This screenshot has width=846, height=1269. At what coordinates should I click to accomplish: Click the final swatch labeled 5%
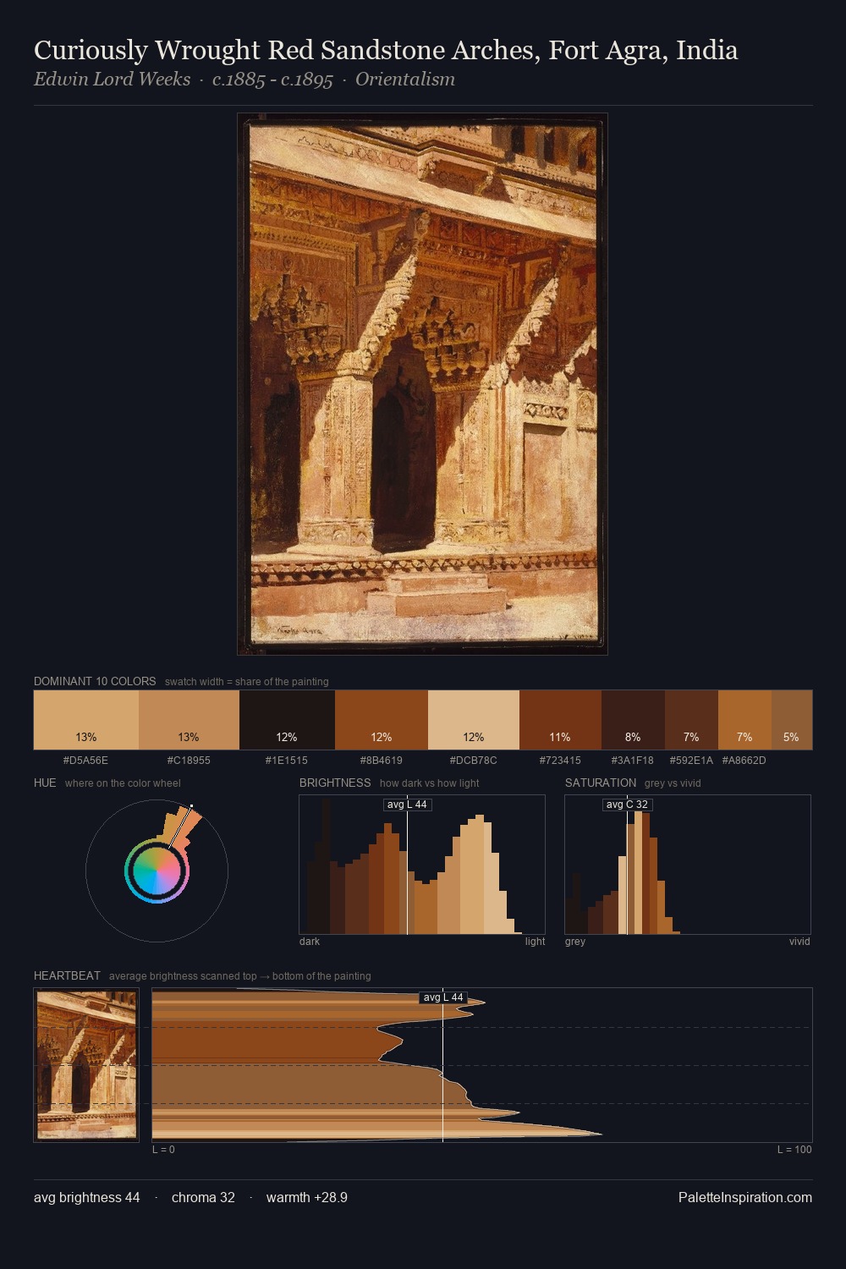point(792,720)
